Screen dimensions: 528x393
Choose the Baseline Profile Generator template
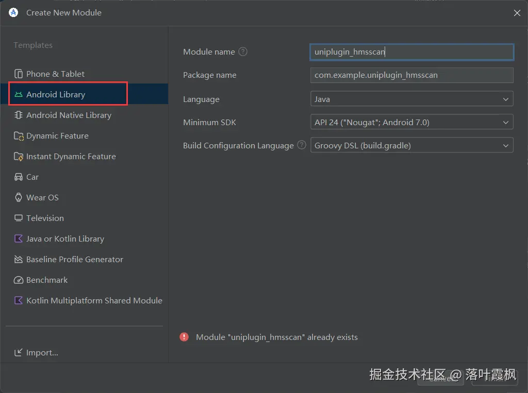click(x=84, y=260)
